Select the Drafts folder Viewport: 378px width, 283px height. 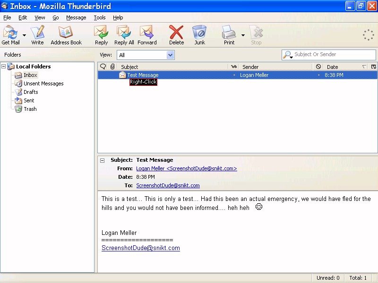pos(31,92)
